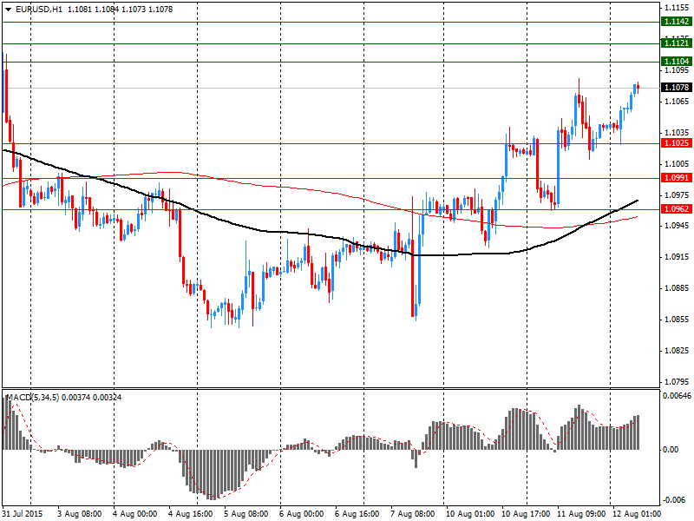Pick the 10 Aug 01:00 time axis label
The image size is (694, 521).
470,514
